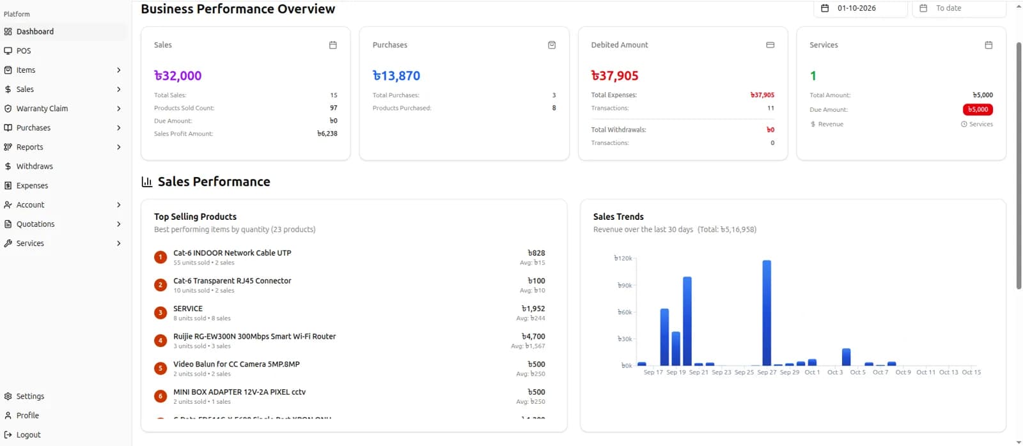Click the Purchases book icon
Screen dimensions: 1023x446
pyautogui.click(x=8, y=128)
